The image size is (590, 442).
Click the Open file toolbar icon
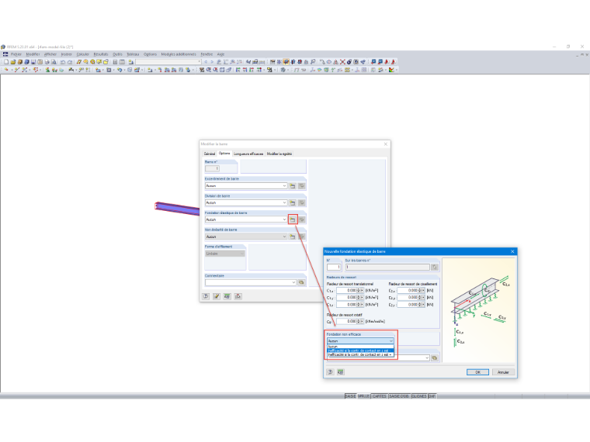[x=12, y=61]
